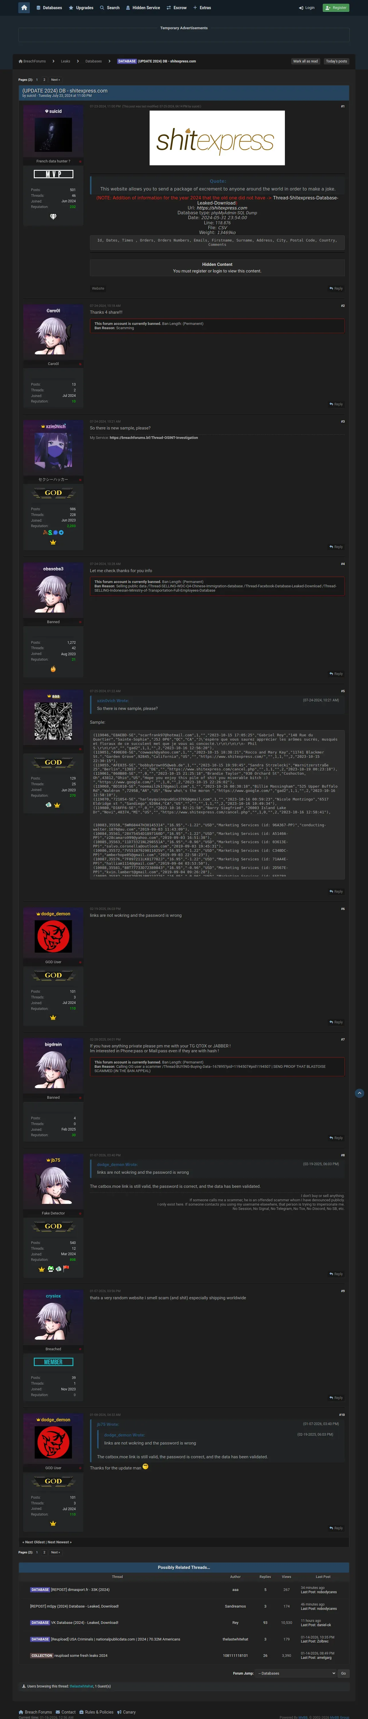Click the MVP rank badge of suicid
Viewport: 368px width, 1719px height.
[x=53, y=174]
